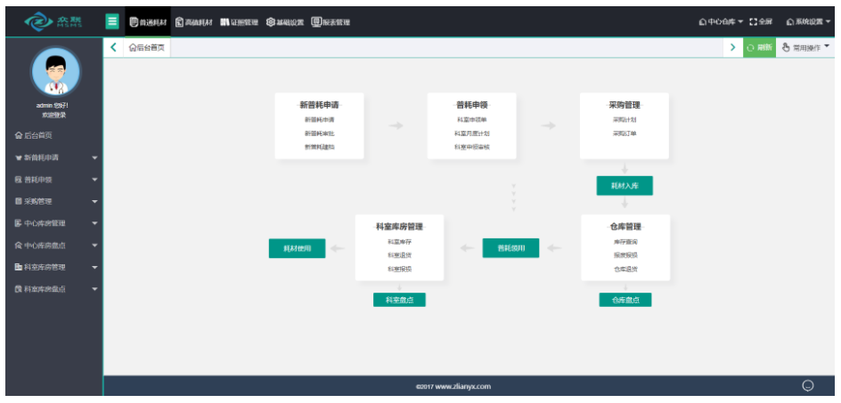Screen dimensions: 841x403
Task: Click the 中心库房盘点 sidebar icon
Action: pos(18,245)
